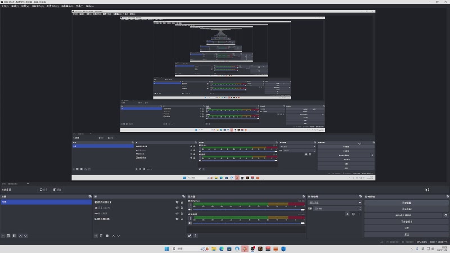Remove the selected source with the trash icon
The height and width of the screenshot is (253, 450).
(101, 236)
